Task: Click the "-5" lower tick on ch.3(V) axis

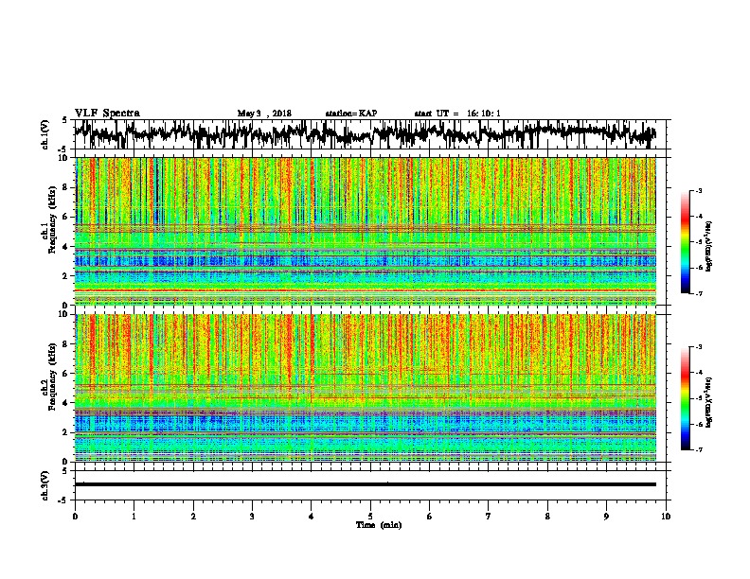Action: point(64,500)
